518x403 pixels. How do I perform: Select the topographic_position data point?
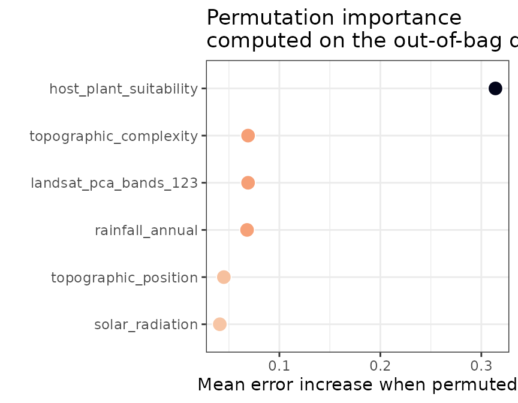(x=224, y=277)
